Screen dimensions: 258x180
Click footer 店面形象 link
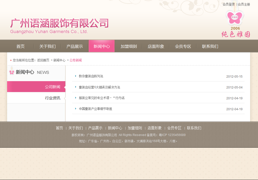click(154, 128)
